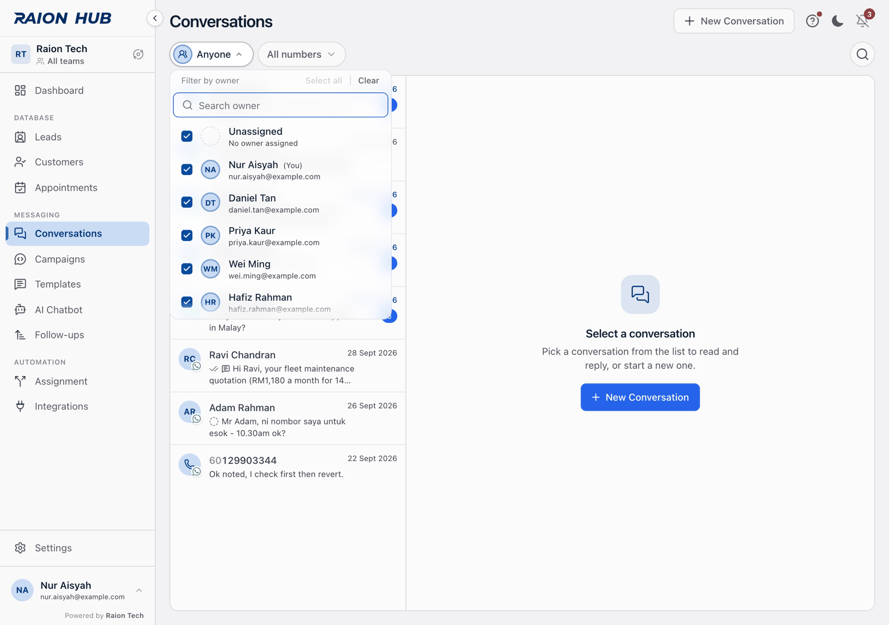Open the Adam Rahman conversation
The height and width of the screenshot is (625, 889).
point(288,419)
